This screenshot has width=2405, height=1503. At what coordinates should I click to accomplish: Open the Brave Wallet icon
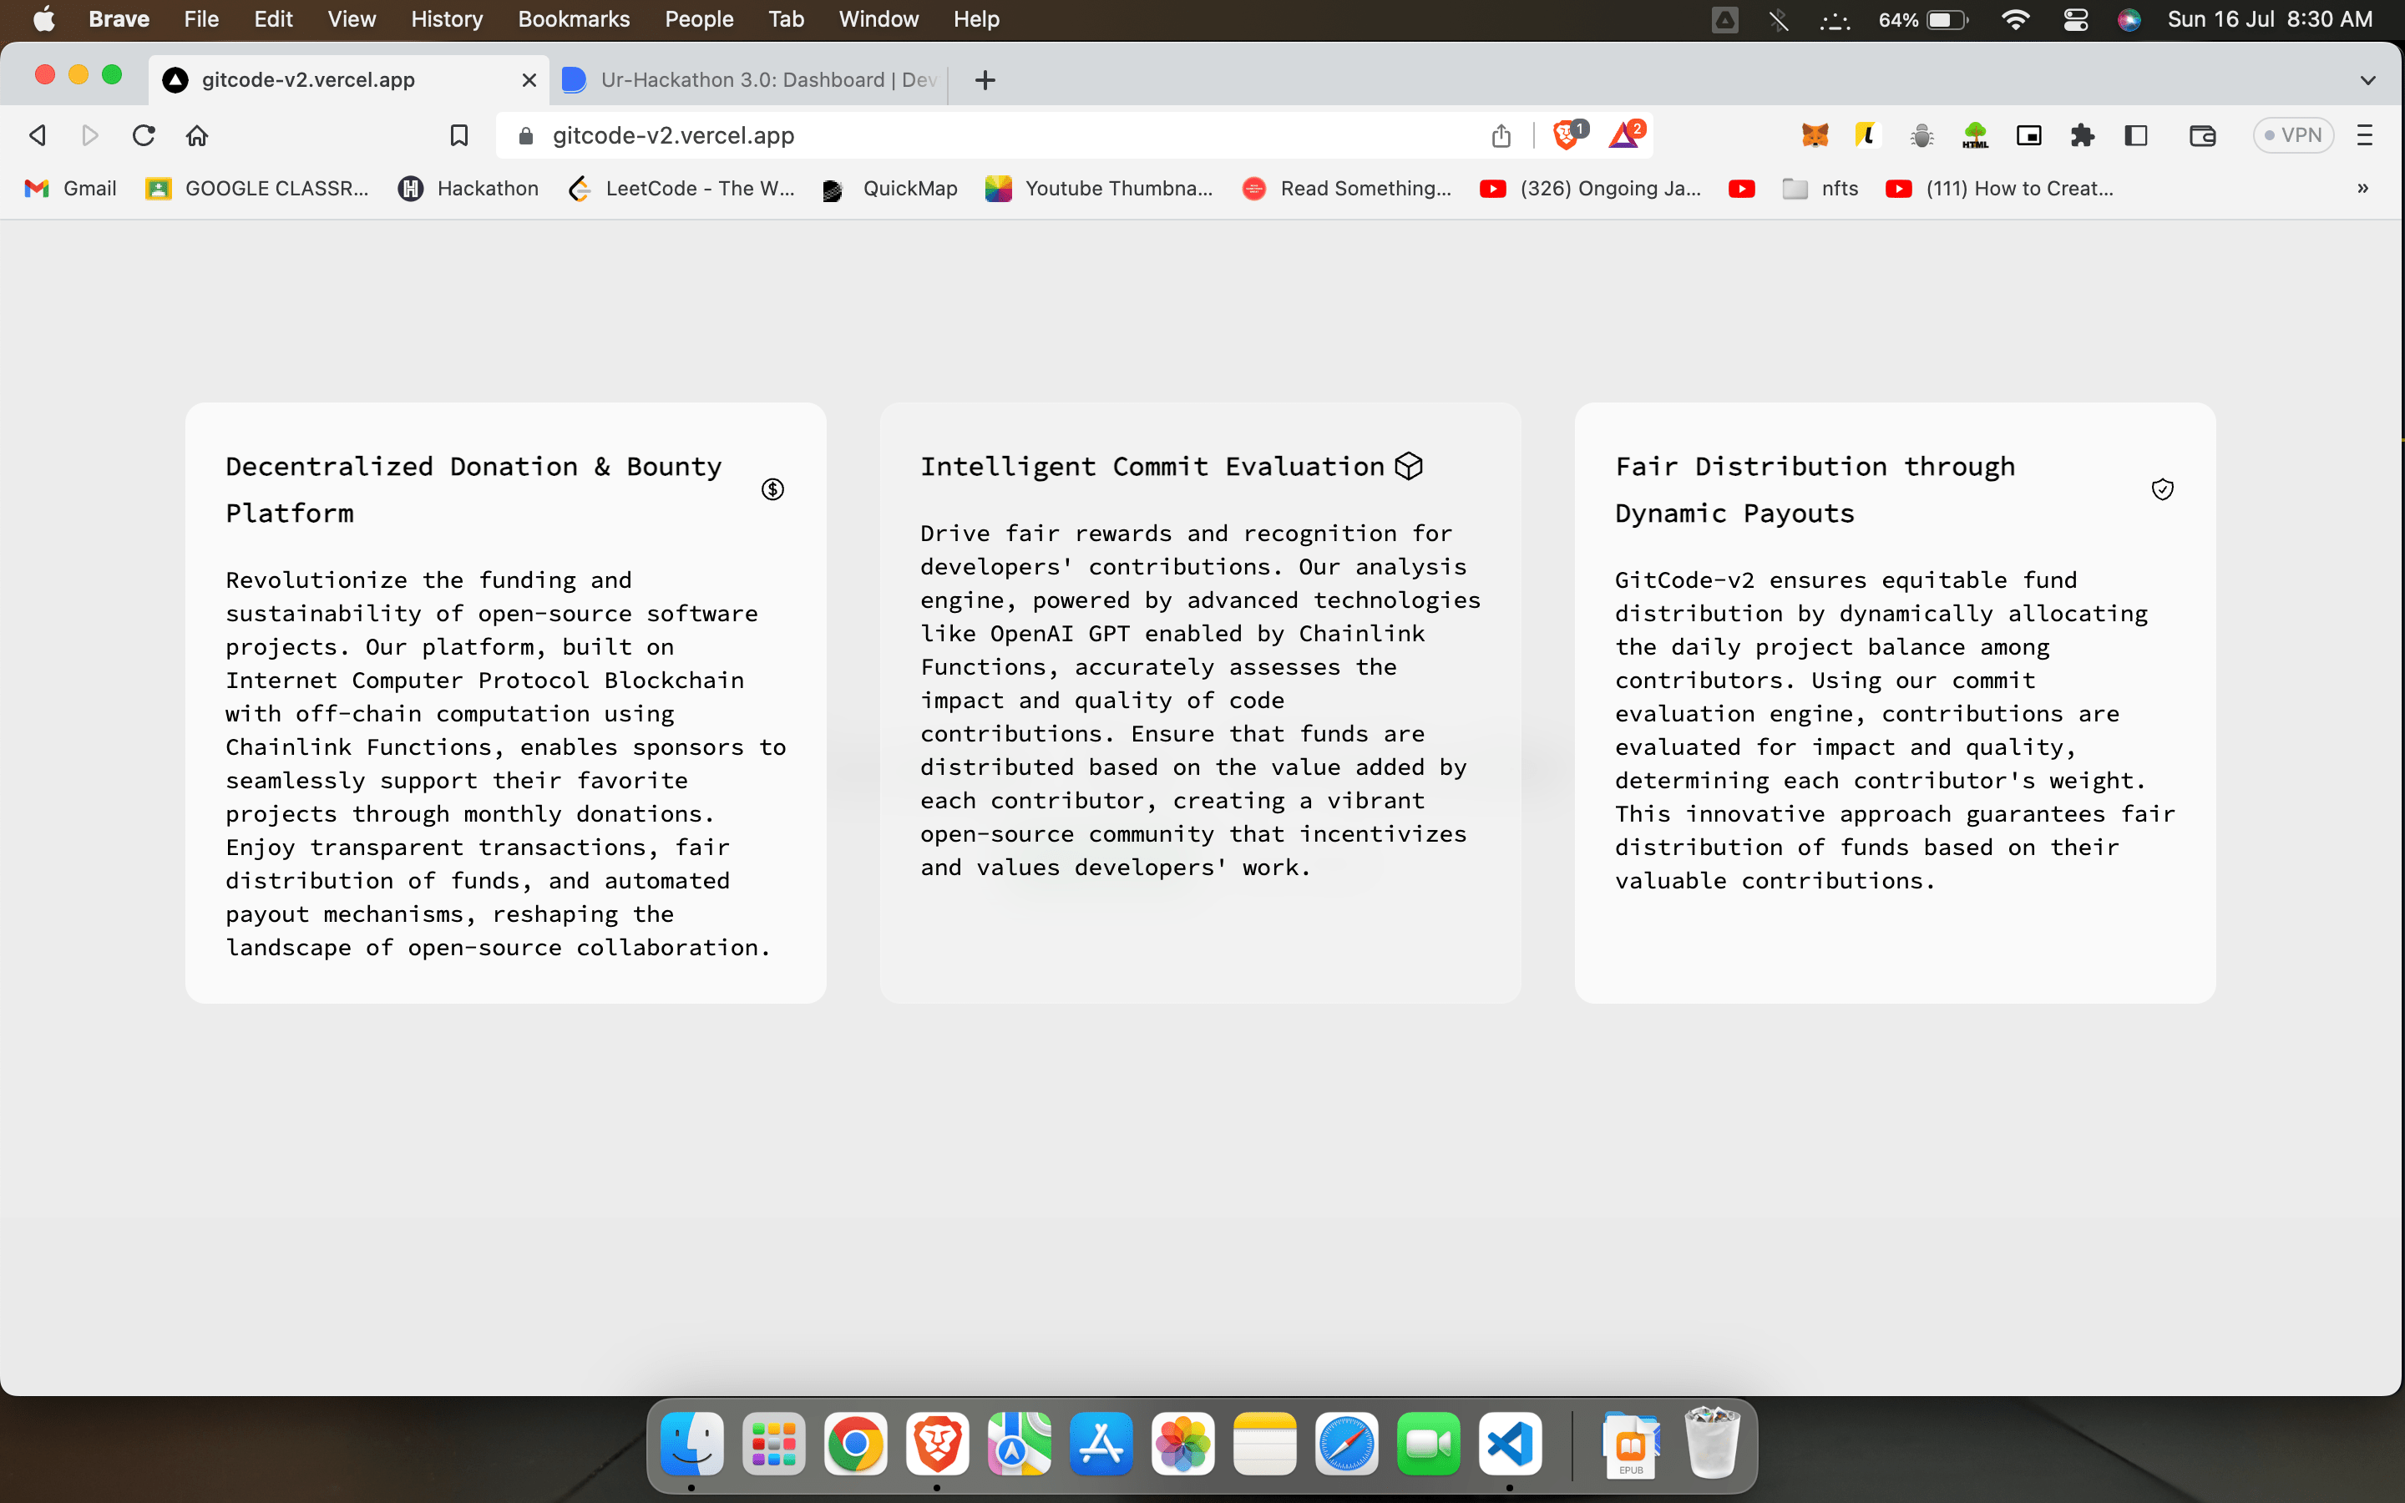coord(2202,135)
